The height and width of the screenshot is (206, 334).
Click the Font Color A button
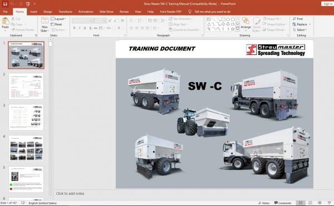point(119,28)
